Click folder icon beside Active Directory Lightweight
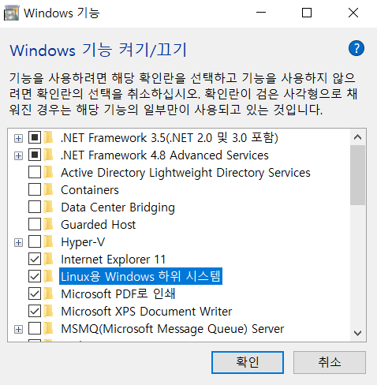Screen dimensions: 377x385 tap(48, 173)
